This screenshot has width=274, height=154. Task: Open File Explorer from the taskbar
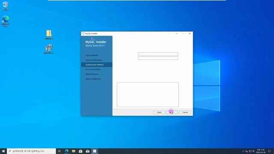(74, 151)
